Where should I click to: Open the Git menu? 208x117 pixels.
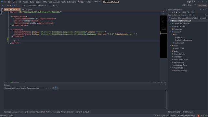[19, 2]
